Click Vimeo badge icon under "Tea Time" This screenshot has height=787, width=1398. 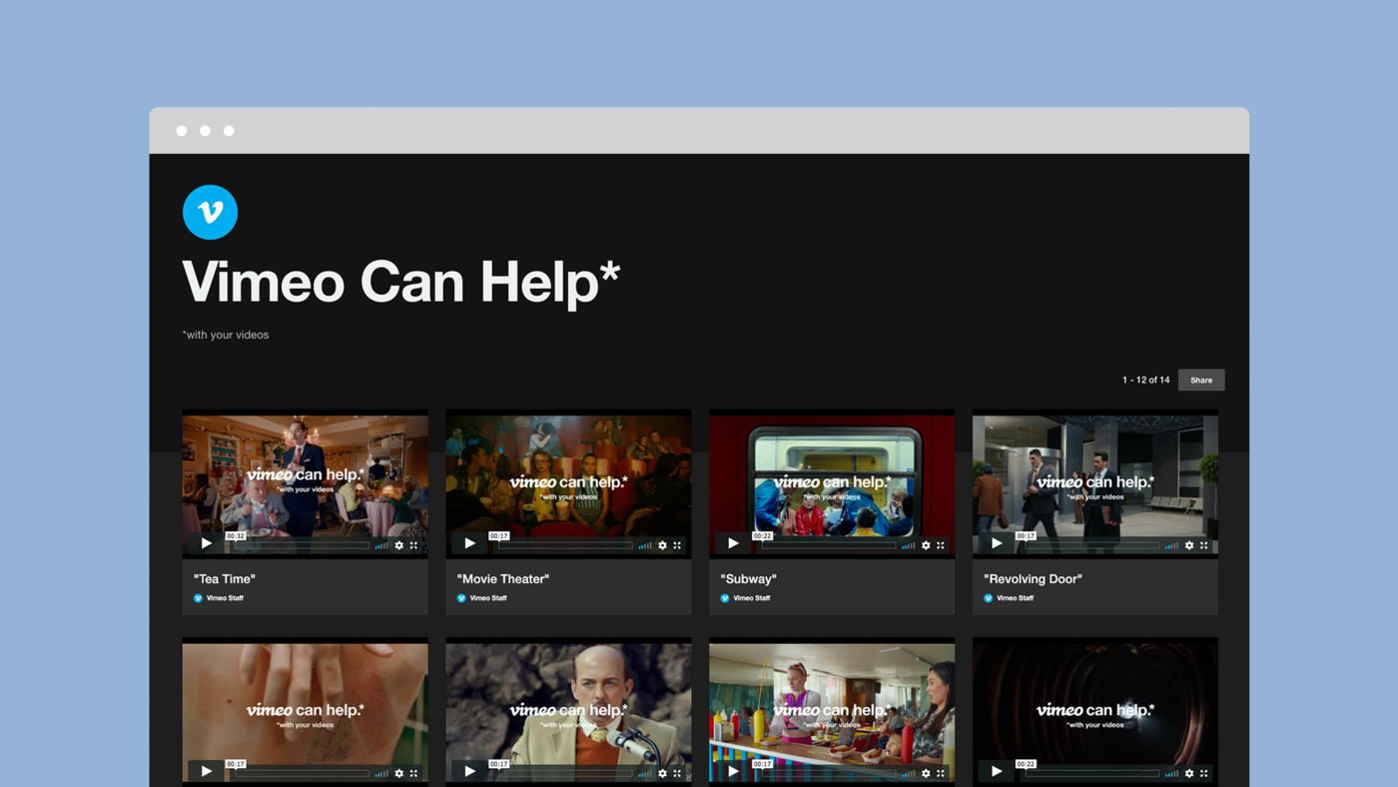[198, 598]
